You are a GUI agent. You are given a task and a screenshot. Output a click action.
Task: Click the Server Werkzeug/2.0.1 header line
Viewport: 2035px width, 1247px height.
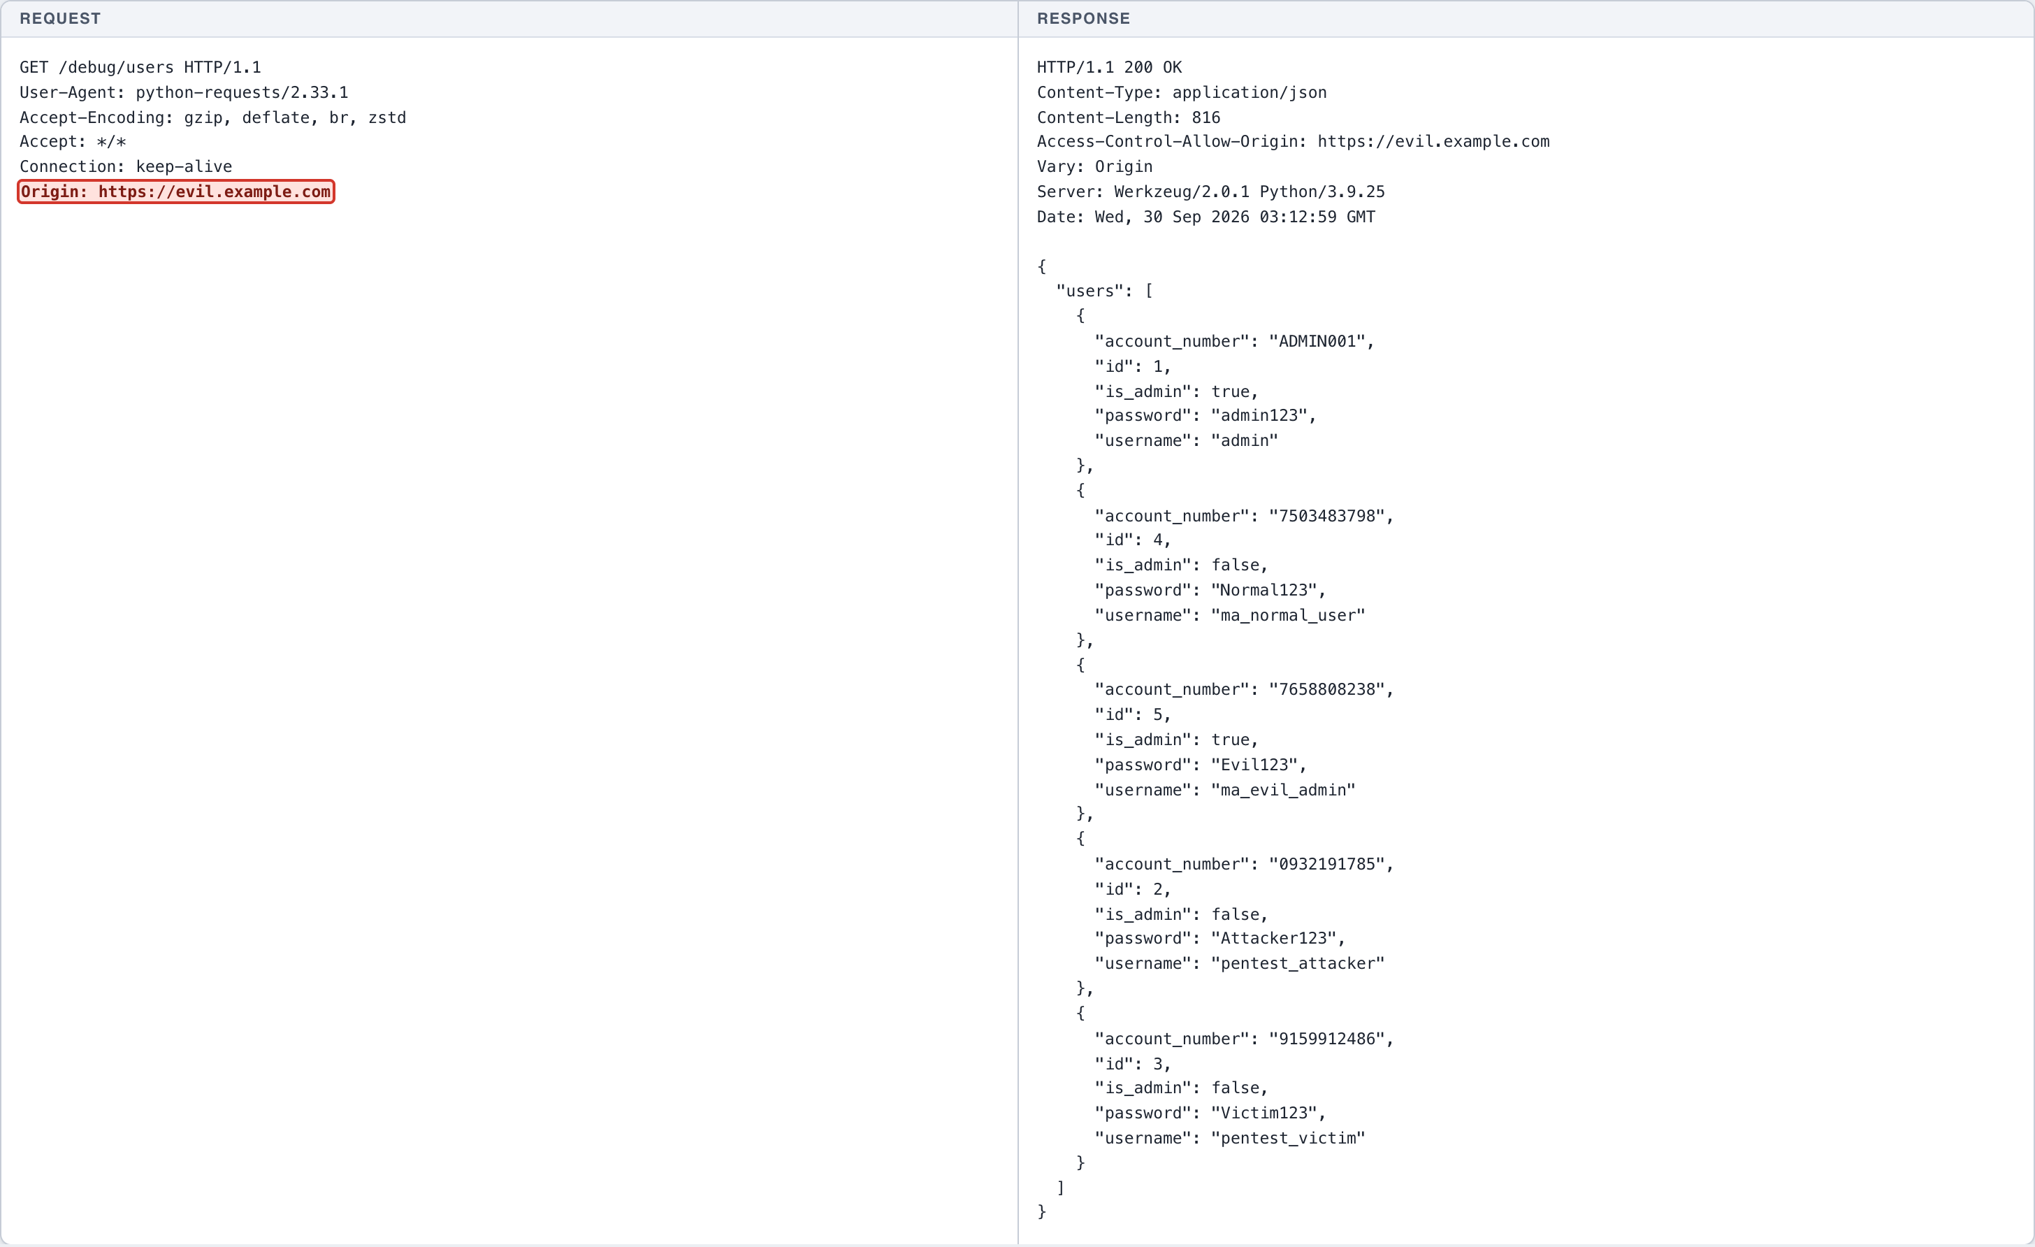1211,192
